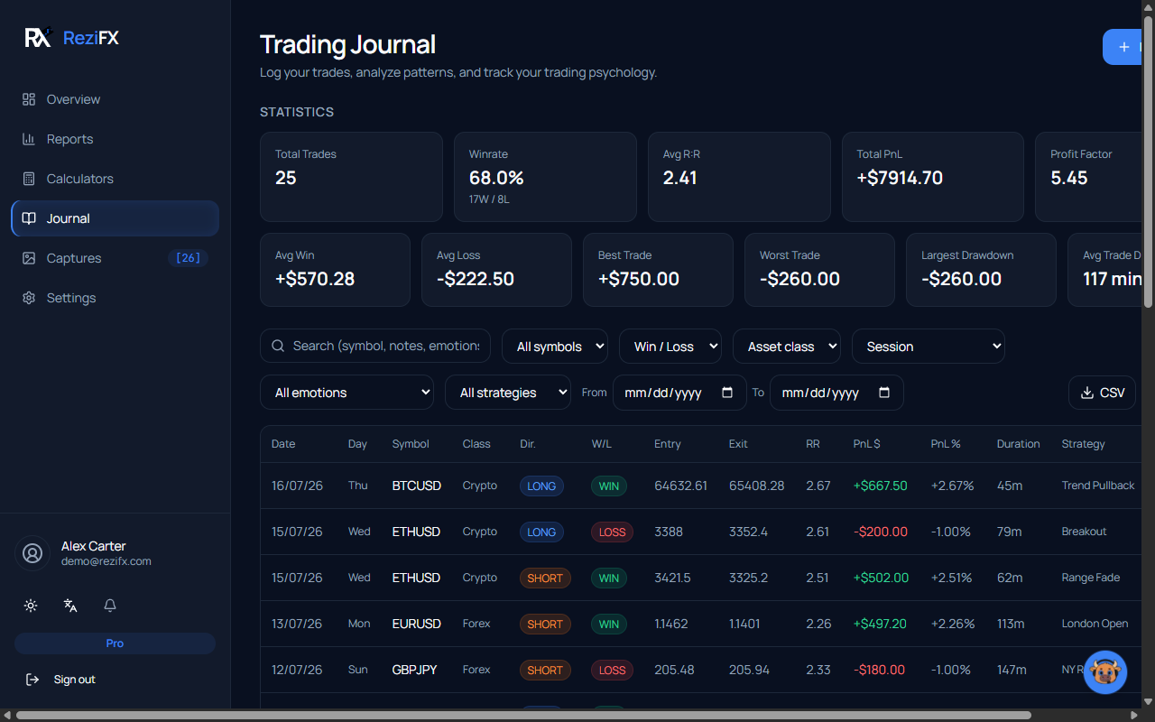
Task: Toggle the light/dark theme sun icon
Action: [x=31, y=606]
